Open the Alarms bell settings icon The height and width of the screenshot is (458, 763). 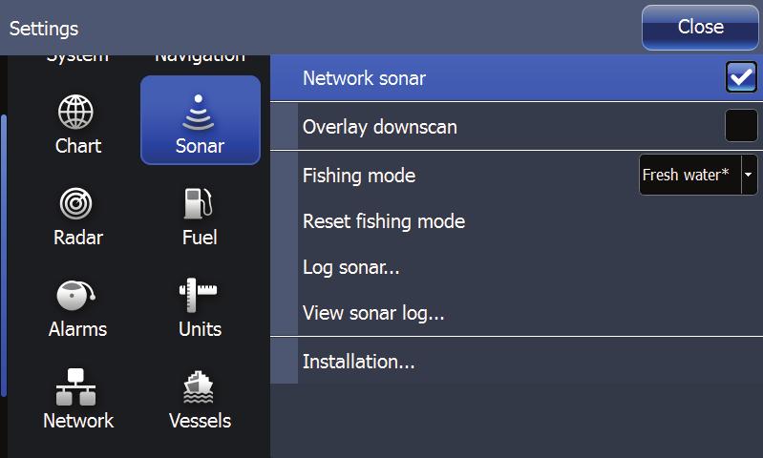tap(75, 295)
